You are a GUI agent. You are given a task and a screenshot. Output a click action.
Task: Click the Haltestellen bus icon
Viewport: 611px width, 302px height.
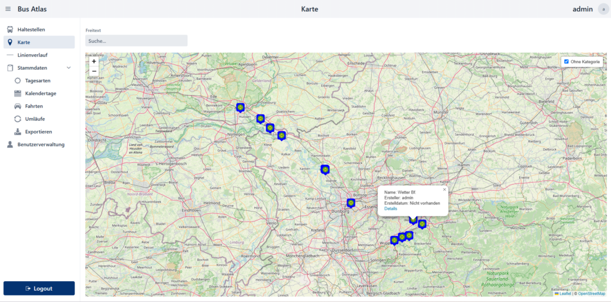point(10,29)
